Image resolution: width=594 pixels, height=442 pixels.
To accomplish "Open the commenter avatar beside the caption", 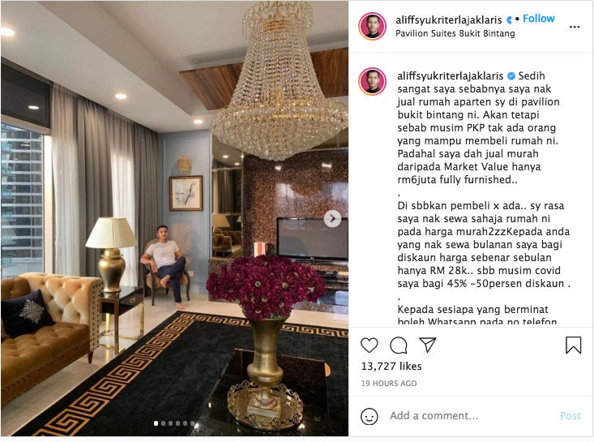I will [373, 81].
